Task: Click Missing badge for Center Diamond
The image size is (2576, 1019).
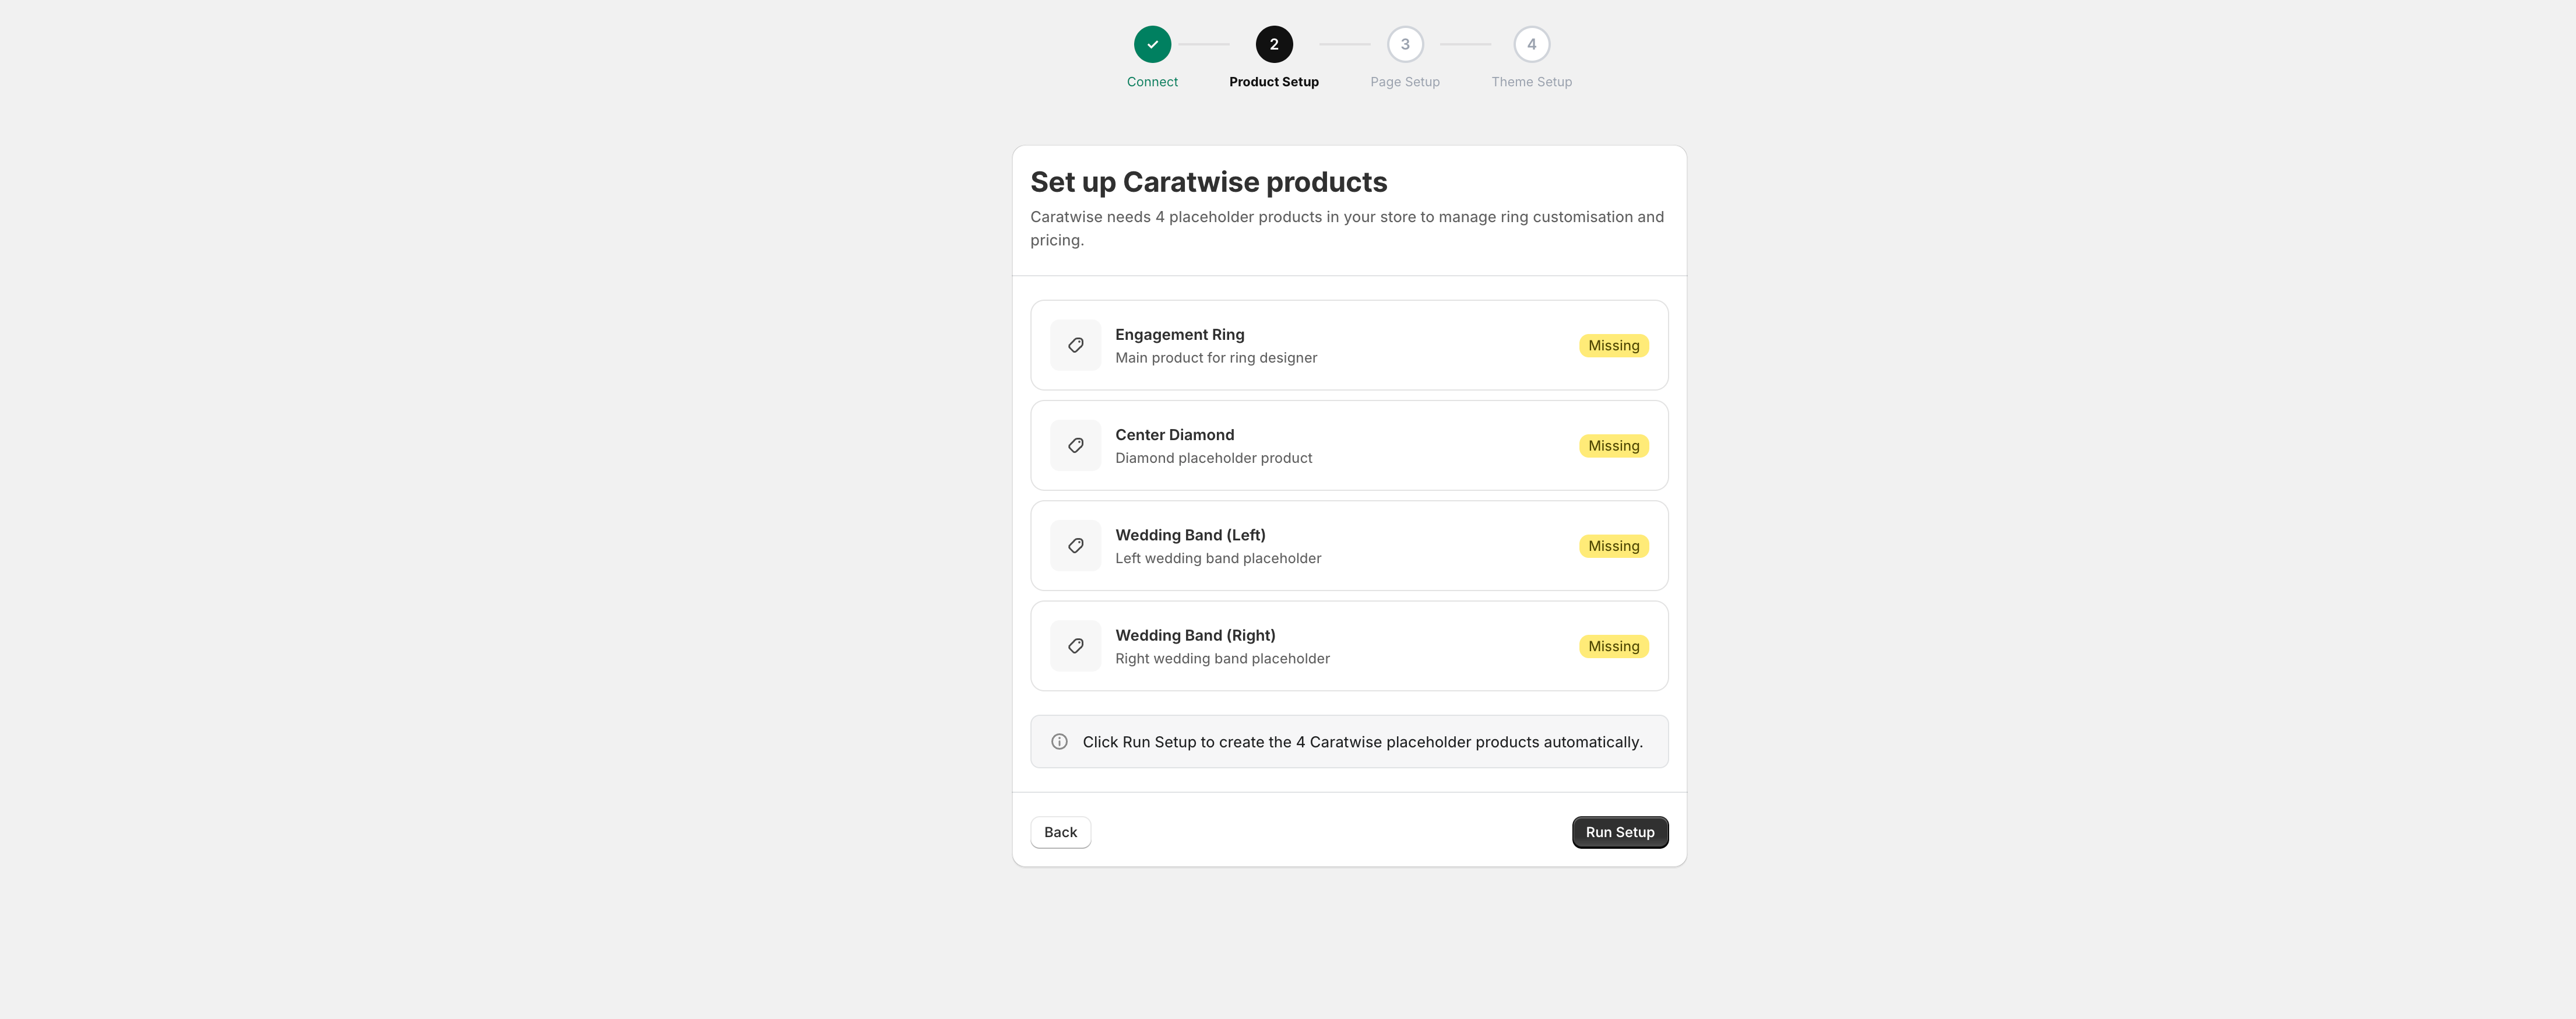Action: click(1613, 445)
